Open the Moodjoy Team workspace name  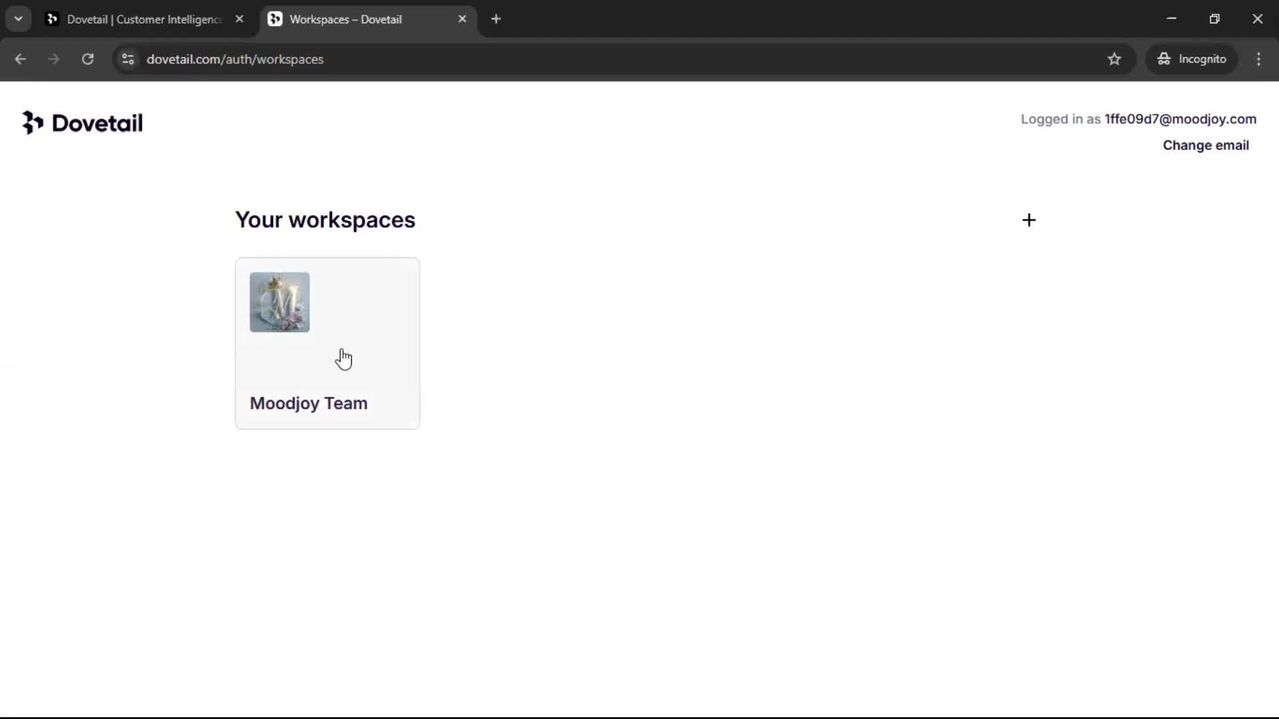click(x=308, y=403)
